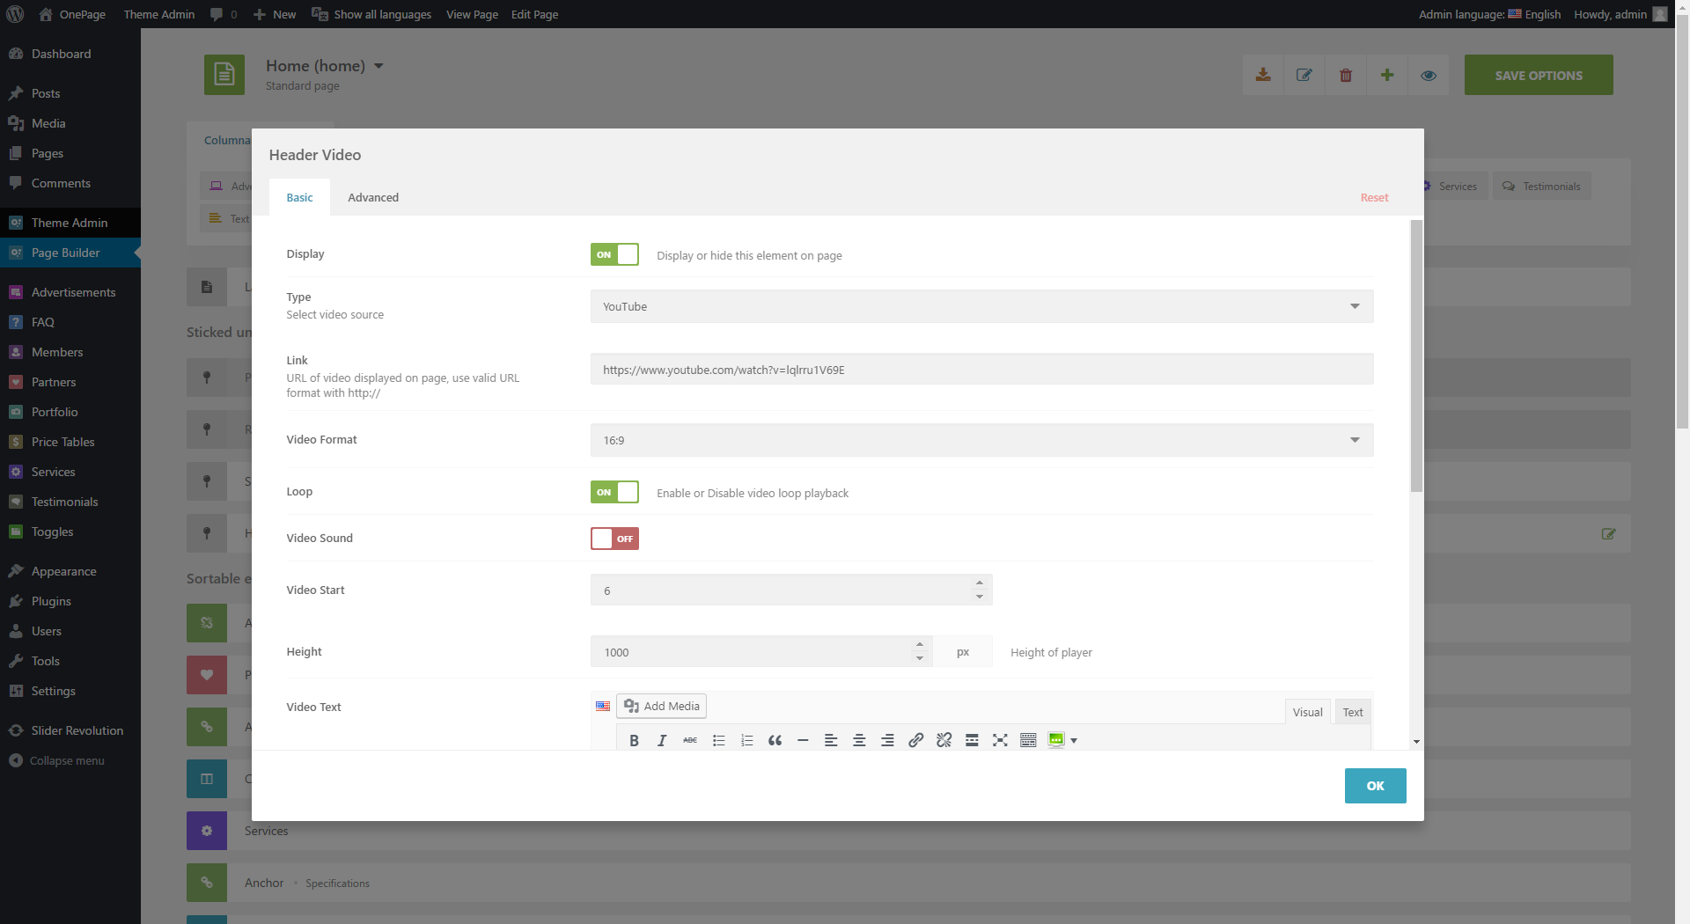
Task: Apply italic formatting in Video Text editor
Action: pos(662,740)
